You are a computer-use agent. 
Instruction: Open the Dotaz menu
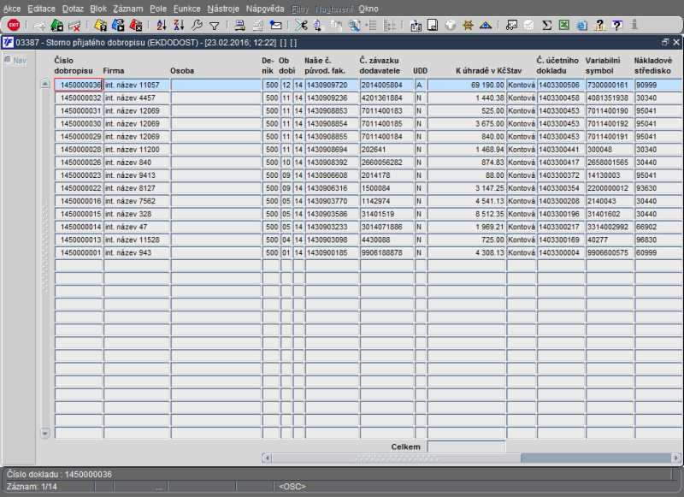coord(73,9)
